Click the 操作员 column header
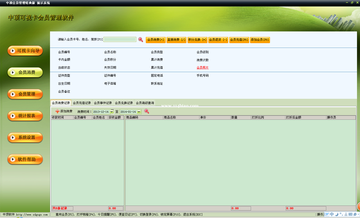360x218 pixels. 341,117
